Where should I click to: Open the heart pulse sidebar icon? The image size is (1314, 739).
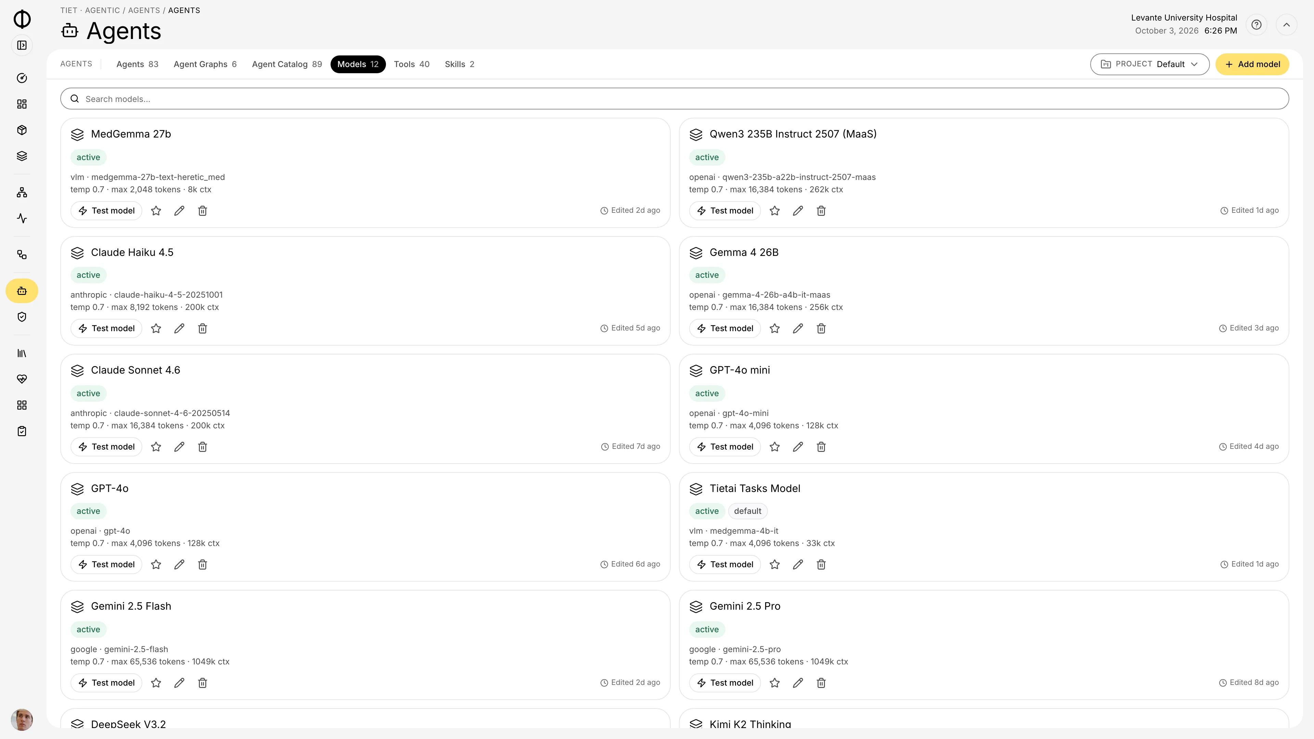coord(22,379)
